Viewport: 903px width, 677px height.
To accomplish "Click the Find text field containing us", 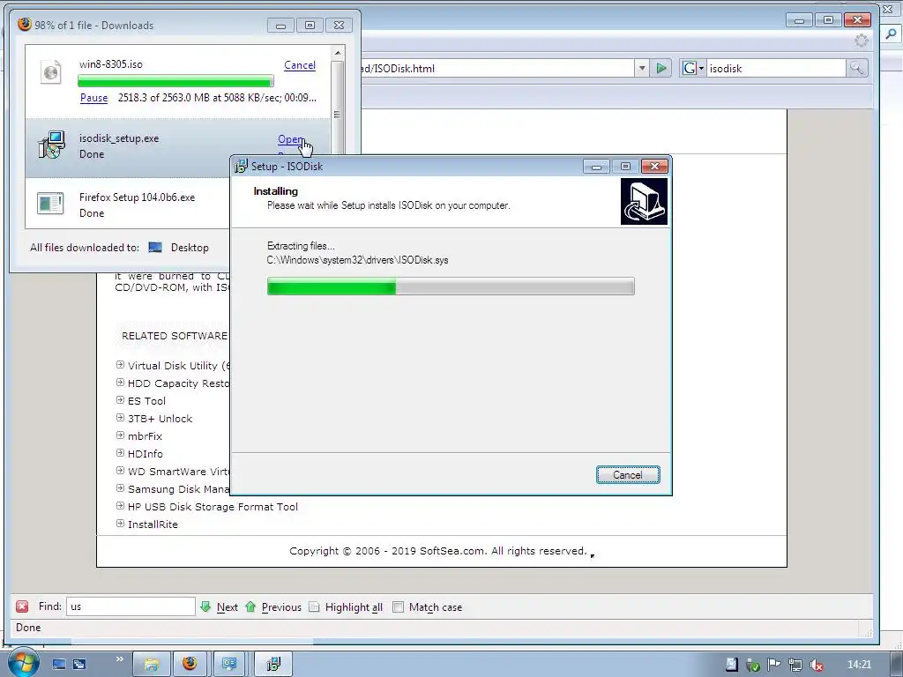I will coord(131,606).
